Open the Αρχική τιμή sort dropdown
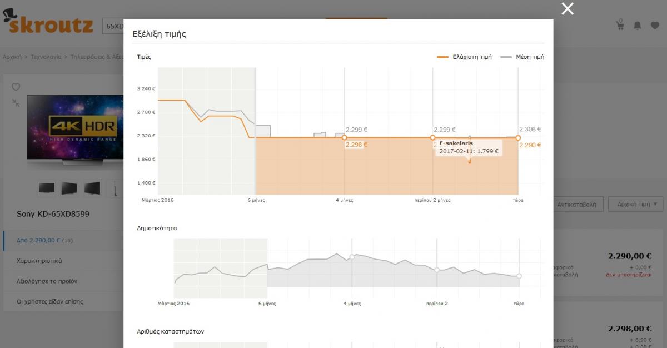 click(636, 204)
